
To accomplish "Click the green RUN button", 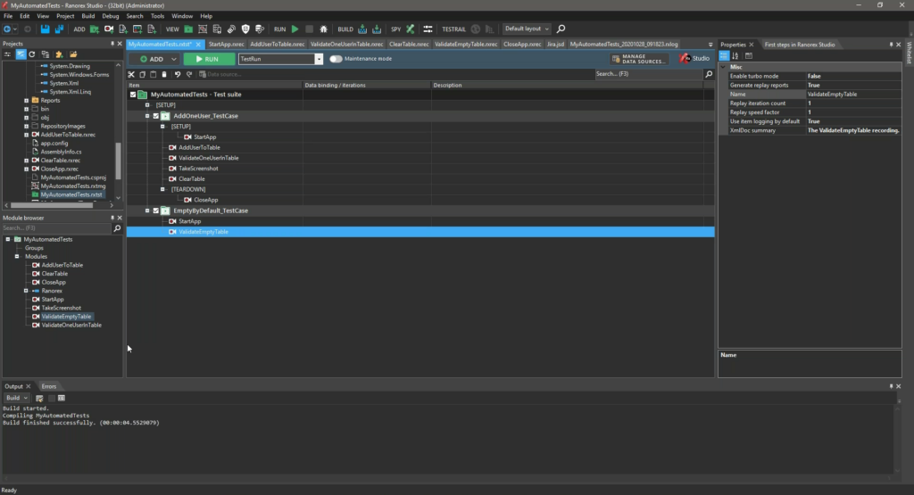I will (x=209, y=59).
